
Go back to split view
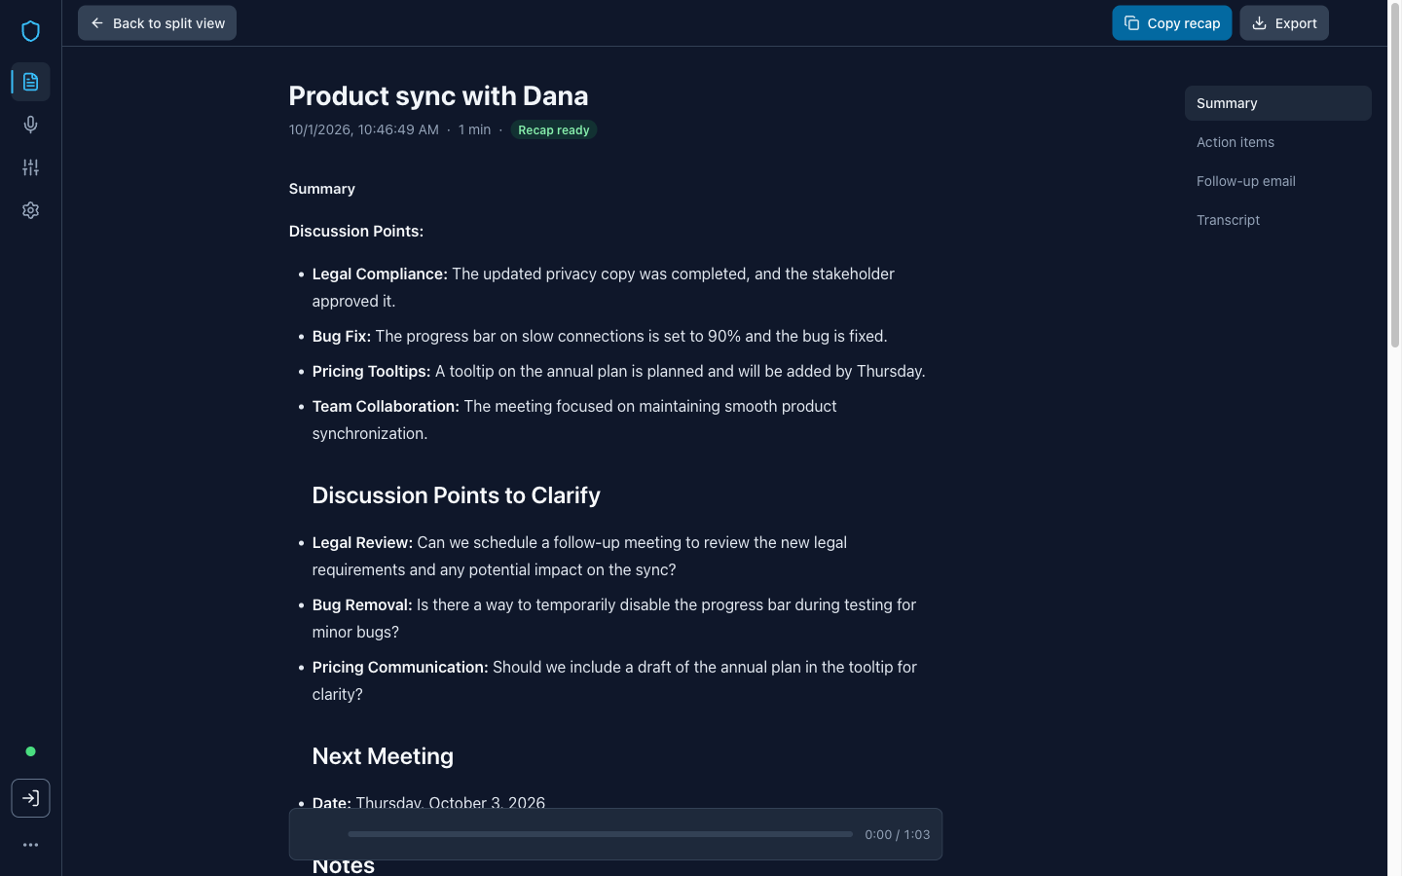click(x=157, y=23)
